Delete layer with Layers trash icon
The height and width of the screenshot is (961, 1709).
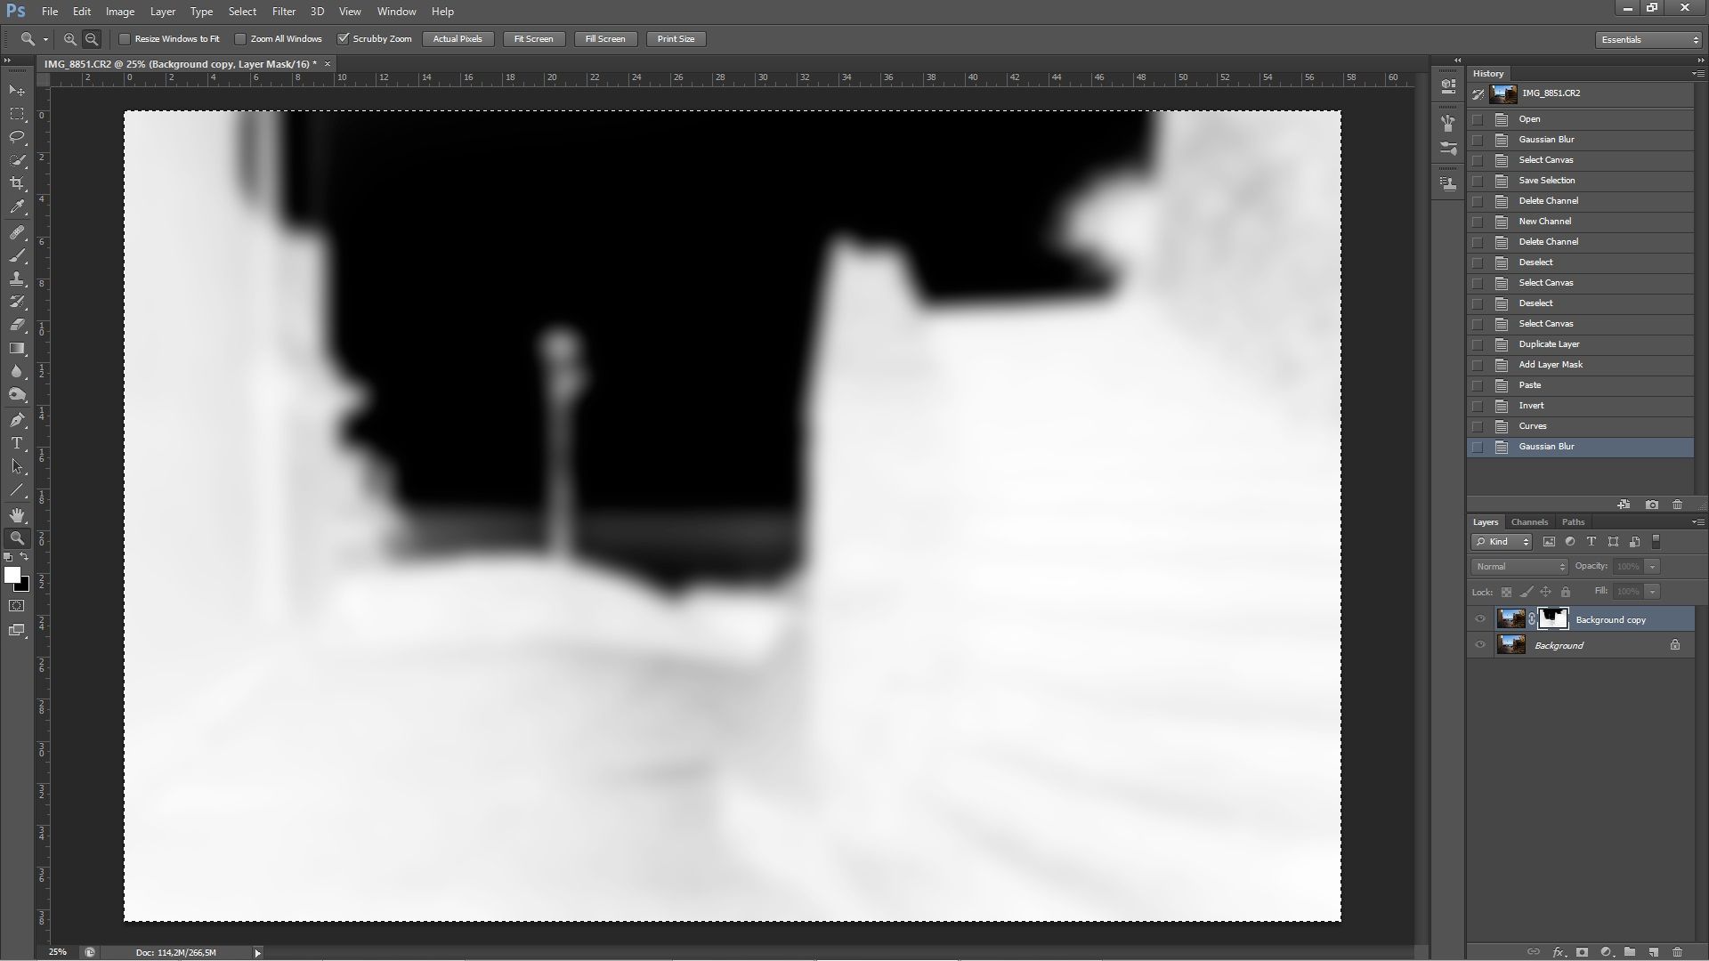(x=1677, y=952)
